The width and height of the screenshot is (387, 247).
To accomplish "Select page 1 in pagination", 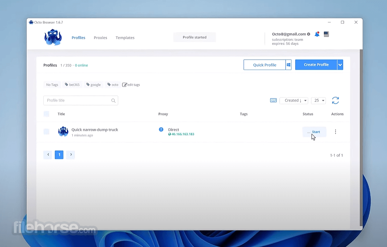I will click(x=59, y=155).
